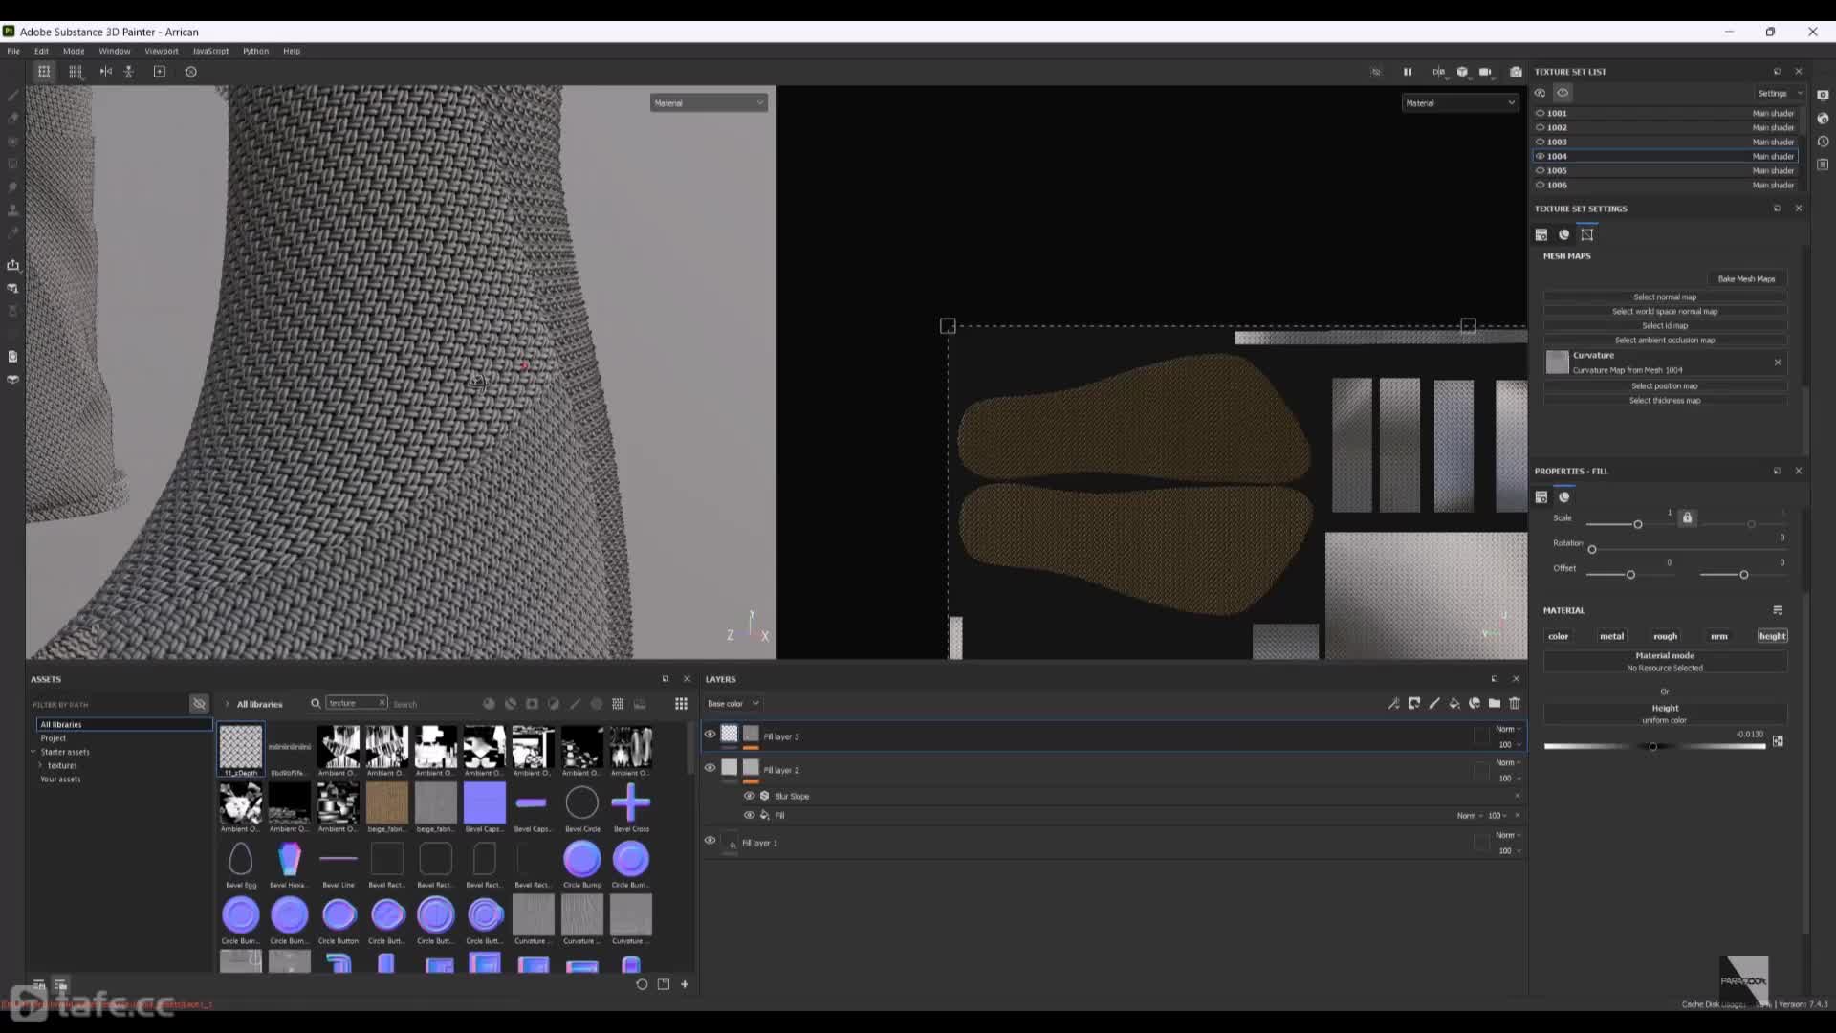
Task: Open Fill layer 2 opacity dropdown
Action: coord(1510,779)
